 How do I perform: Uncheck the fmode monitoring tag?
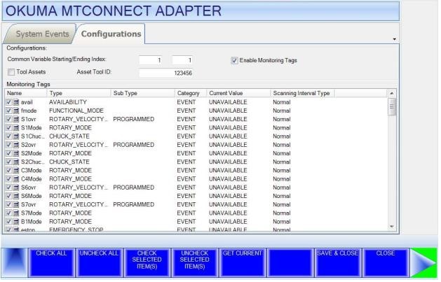coord(8,111)
